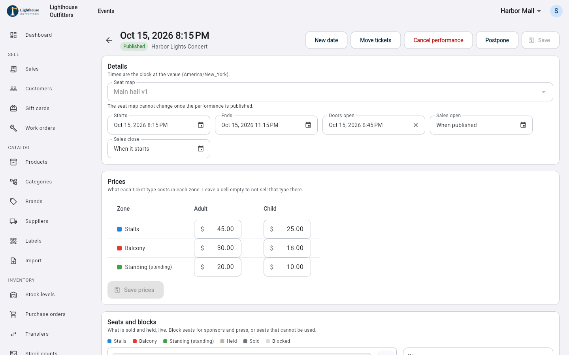Open calendar picker for Starts field
569x355 pixels.
point(201,125)
